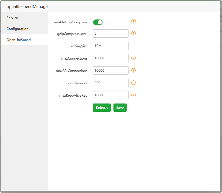Toggle the enableGzipCompress switch
The height and width of the screenshot is (193, 222).
click(x=98, y=22)
